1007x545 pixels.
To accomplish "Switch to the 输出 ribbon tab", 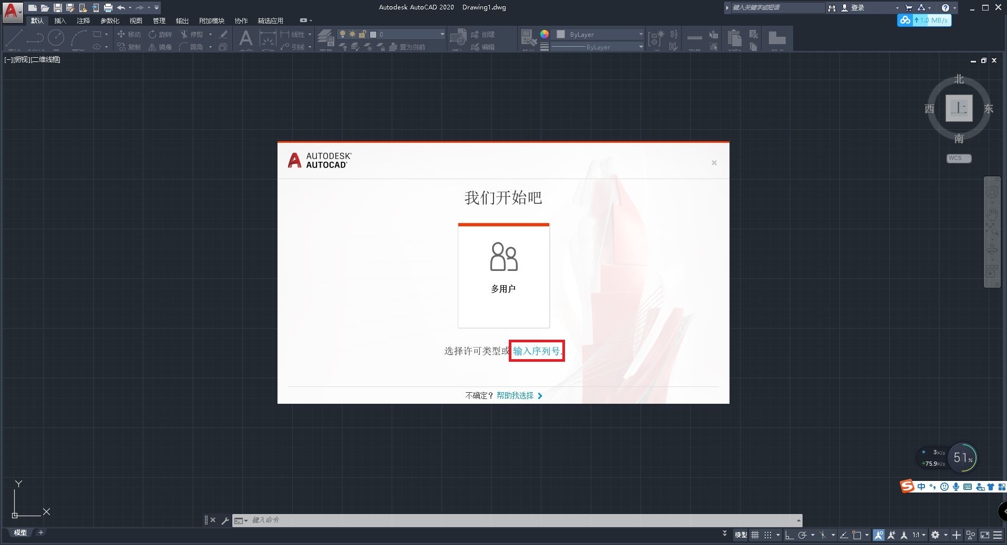I will [182, 21].
